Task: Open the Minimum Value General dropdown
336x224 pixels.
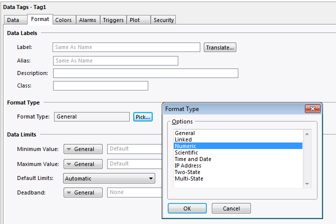Action: (x=83, y=149)
